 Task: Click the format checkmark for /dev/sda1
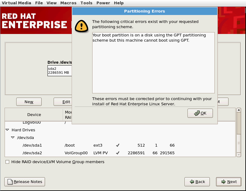point(118,145)
